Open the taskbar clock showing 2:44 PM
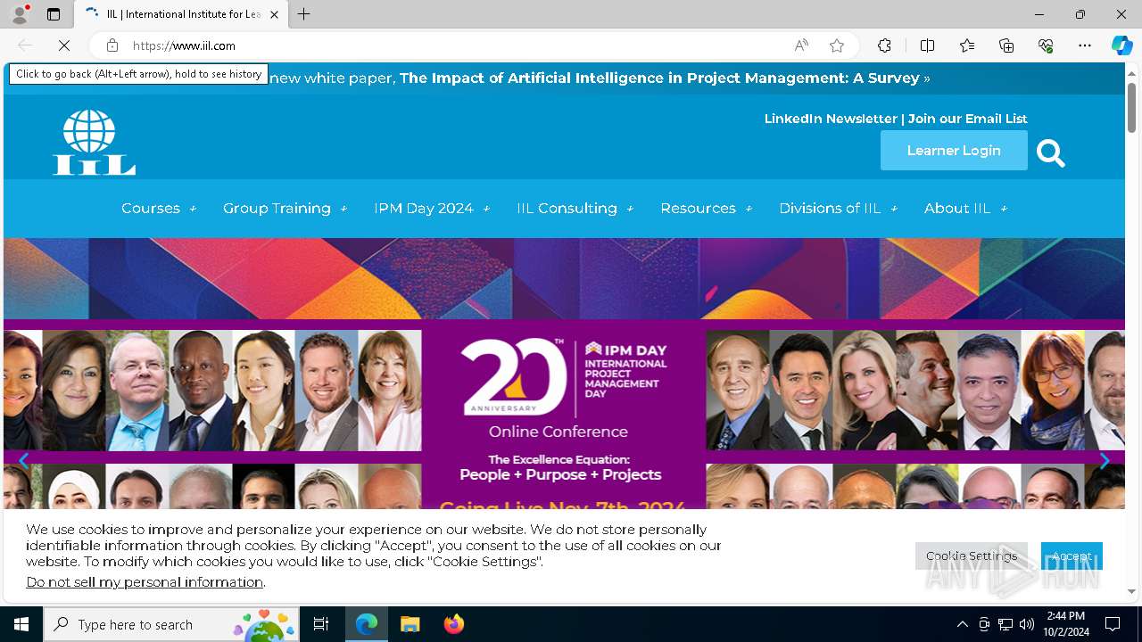This screenshot has width=1142, height=642. click(1066, 624)
